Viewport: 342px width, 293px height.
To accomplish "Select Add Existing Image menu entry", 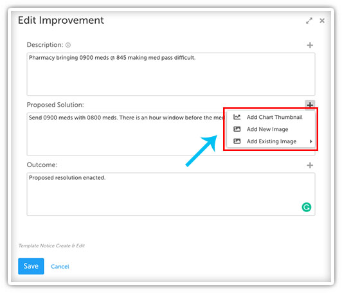I will coord(271,141).
